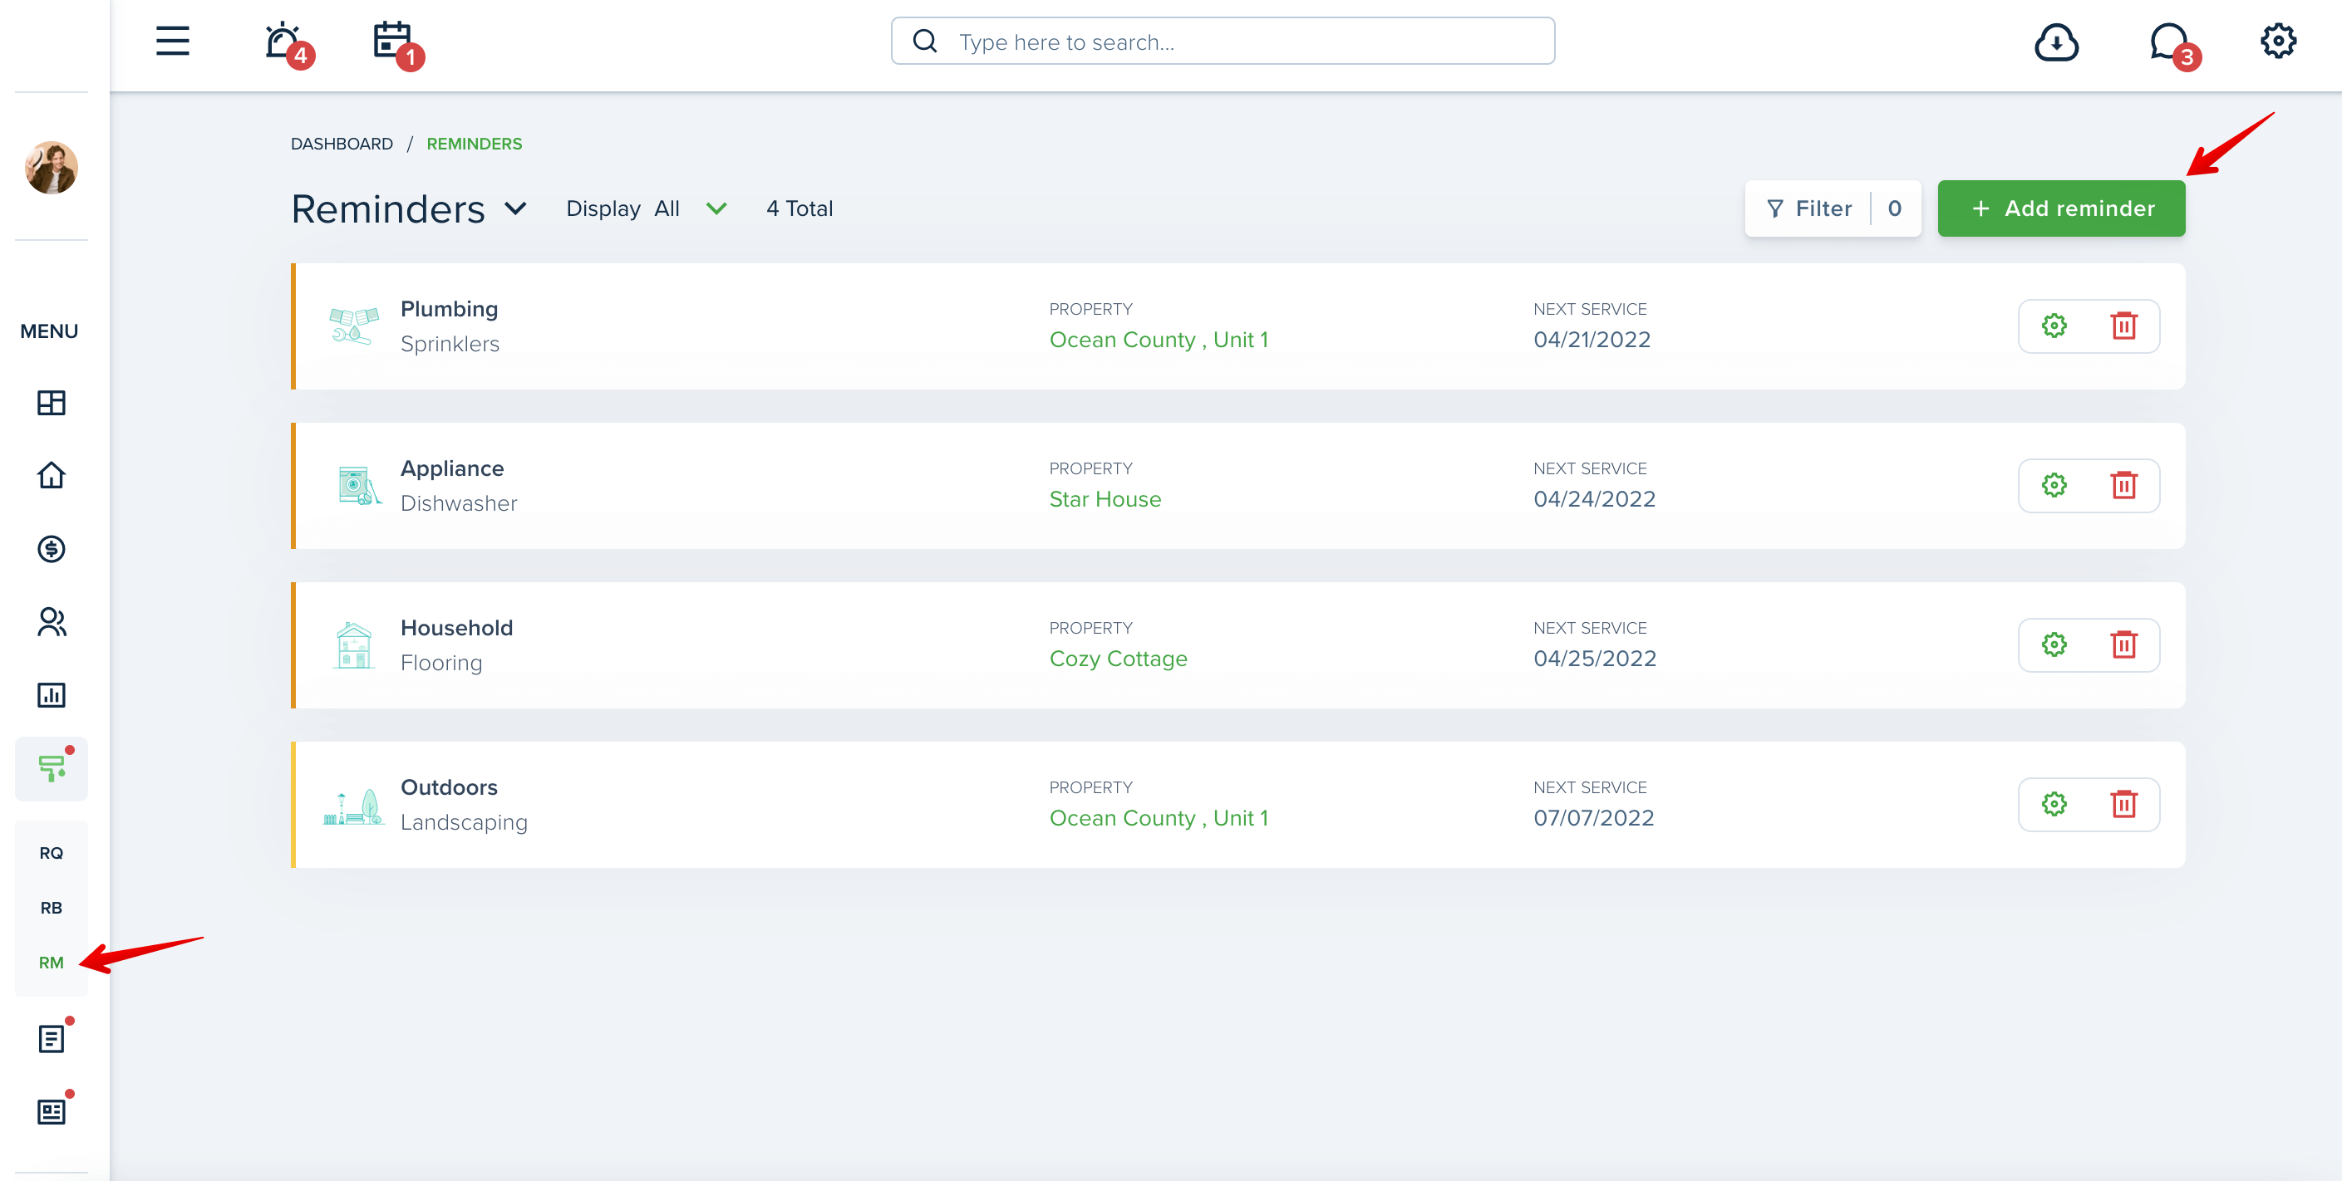Open the Cozy Cottage property link

1119,659
